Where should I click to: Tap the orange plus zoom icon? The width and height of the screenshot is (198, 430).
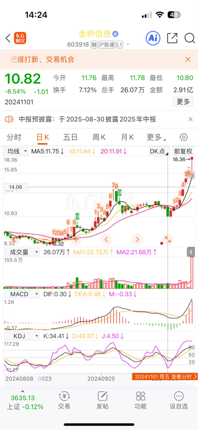tap(76, 239)
